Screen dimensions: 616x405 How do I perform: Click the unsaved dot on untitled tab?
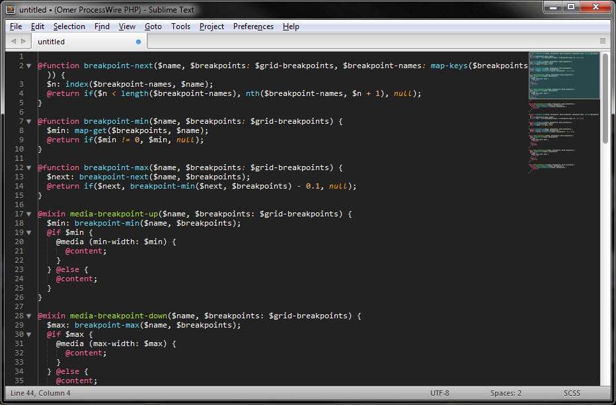138,42
